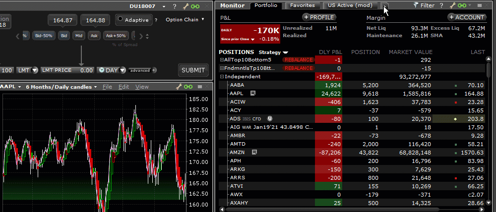Add a new tab to Monitor panel
The width and height of the screenshot is (496, 212).
coord(384,5)
